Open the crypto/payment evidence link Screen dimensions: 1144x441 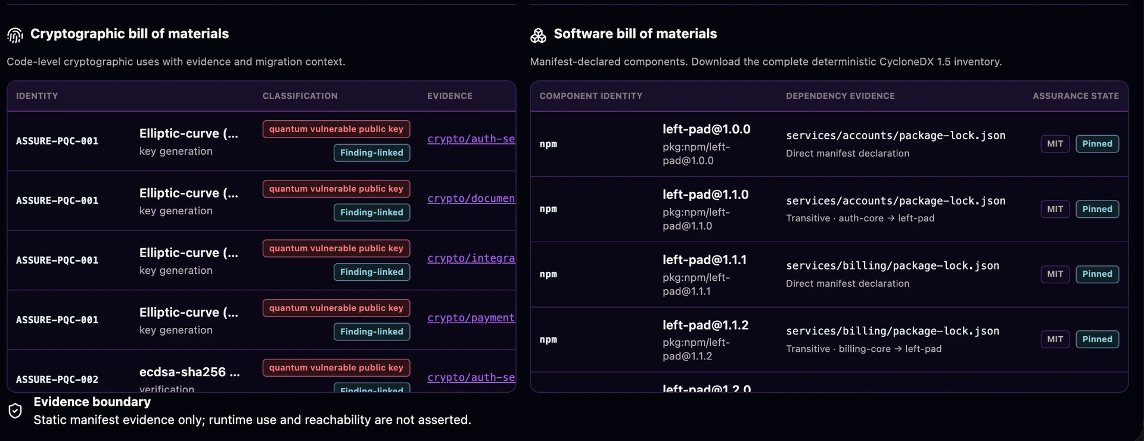point(471,317)
